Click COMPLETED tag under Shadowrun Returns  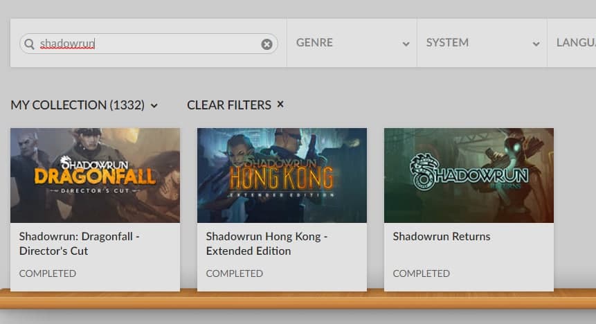click(421, 273)
